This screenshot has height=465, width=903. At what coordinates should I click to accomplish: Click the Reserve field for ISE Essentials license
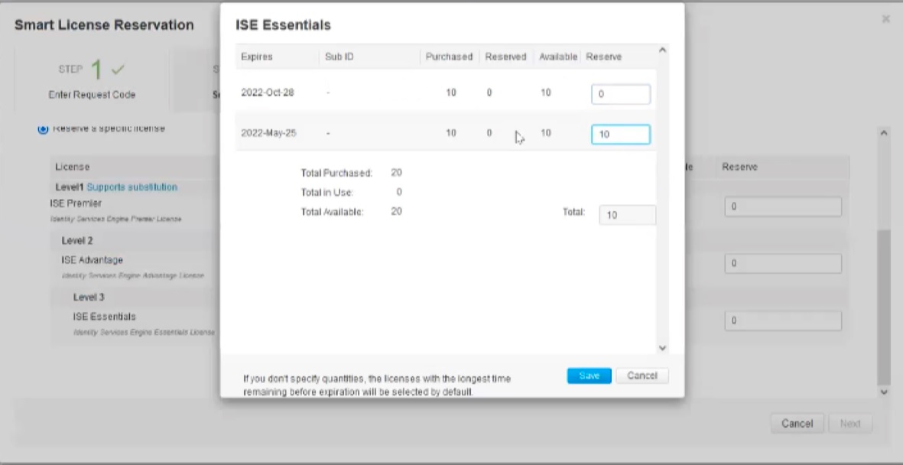(782, 322)
